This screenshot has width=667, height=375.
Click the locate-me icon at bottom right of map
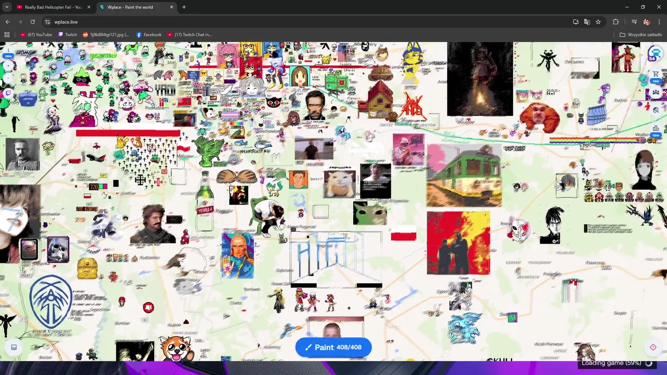tap(653, 347)
